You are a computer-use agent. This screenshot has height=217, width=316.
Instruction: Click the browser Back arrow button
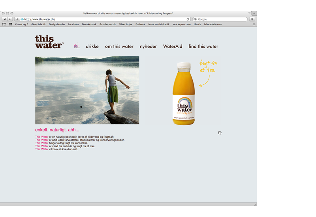5,19
